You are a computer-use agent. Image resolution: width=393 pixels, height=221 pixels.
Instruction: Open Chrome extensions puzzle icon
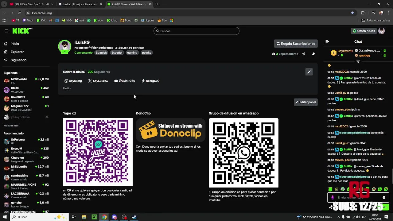(363, 13)
